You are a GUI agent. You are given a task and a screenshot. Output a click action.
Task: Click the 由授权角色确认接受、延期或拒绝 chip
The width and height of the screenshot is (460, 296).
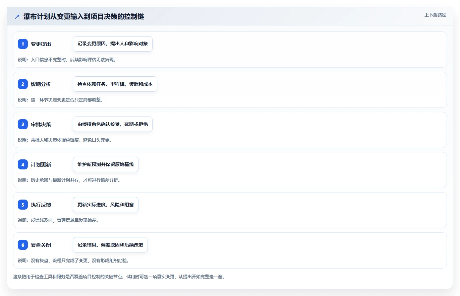[x=113, y=124]
